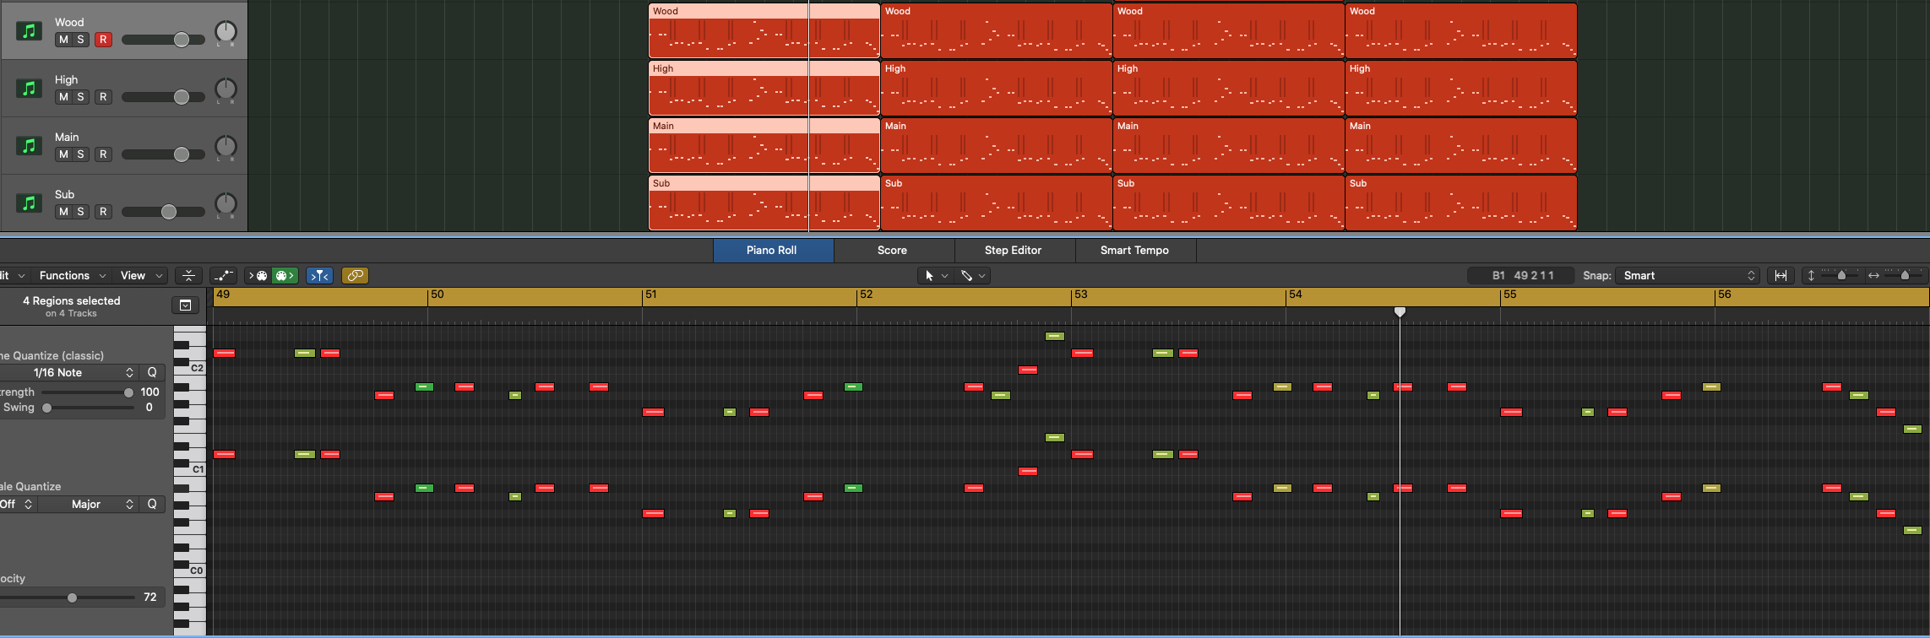Click the Piano Roll playhead handle
This screenshot has width=1930, height=638.
1400,312
